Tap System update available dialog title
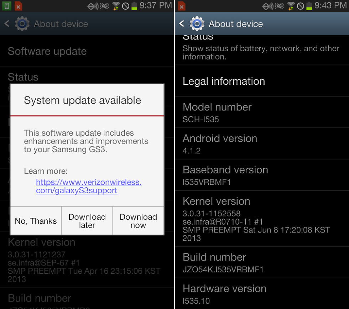 (82, 100)
